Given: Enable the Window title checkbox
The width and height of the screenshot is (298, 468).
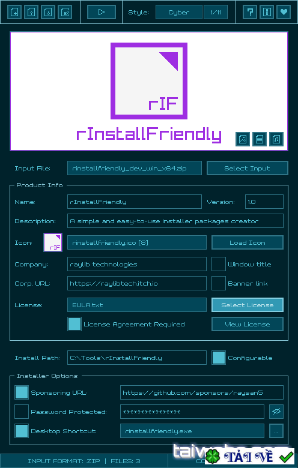Looking at the screenshot, I should [219, 264].
